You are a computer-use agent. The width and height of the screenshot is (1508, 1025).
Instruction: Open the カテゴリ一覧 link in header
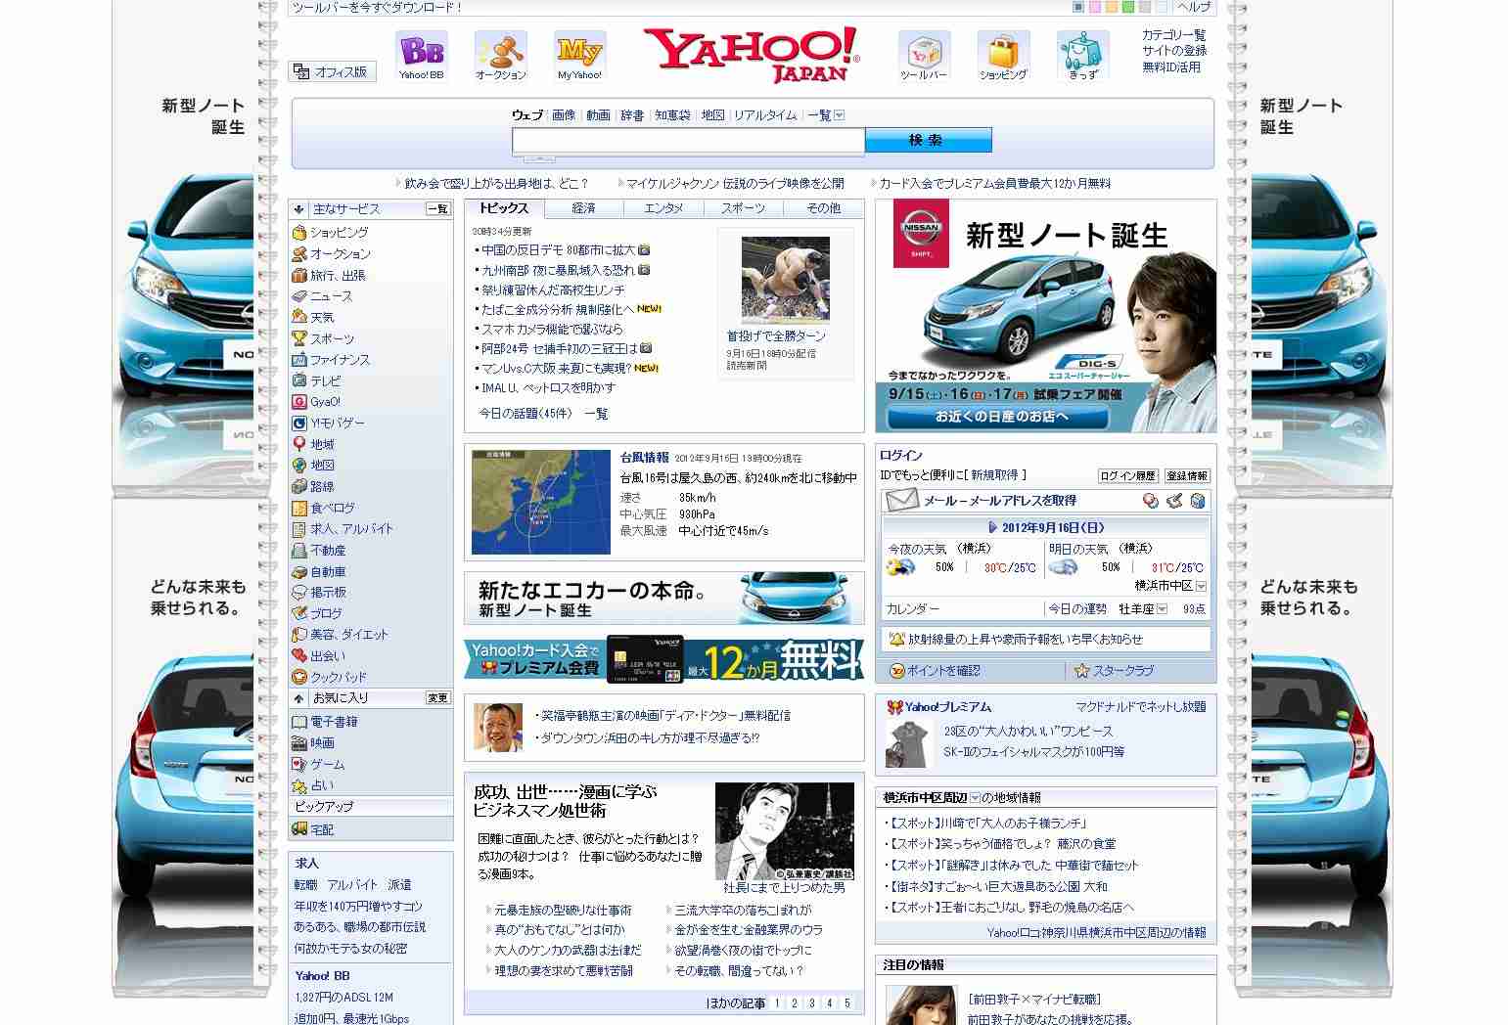(1174, 34)
